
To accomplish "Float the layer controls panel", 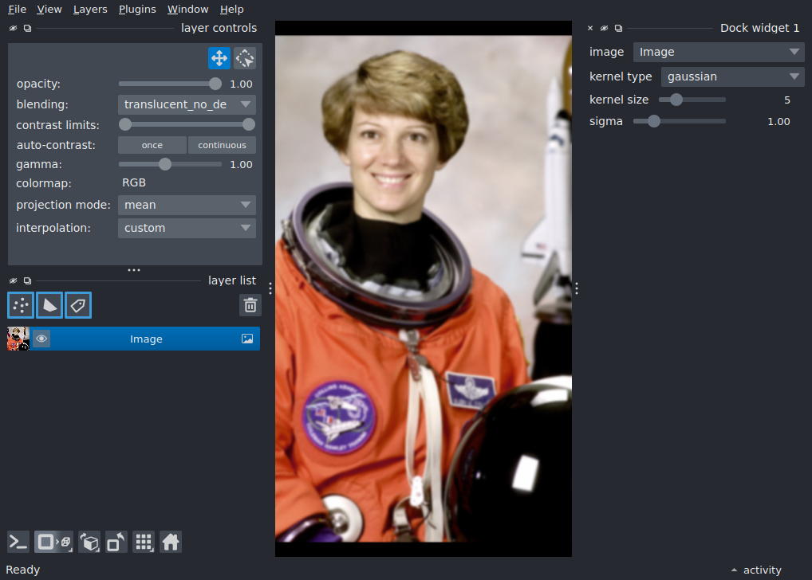I will pos(27,28).
